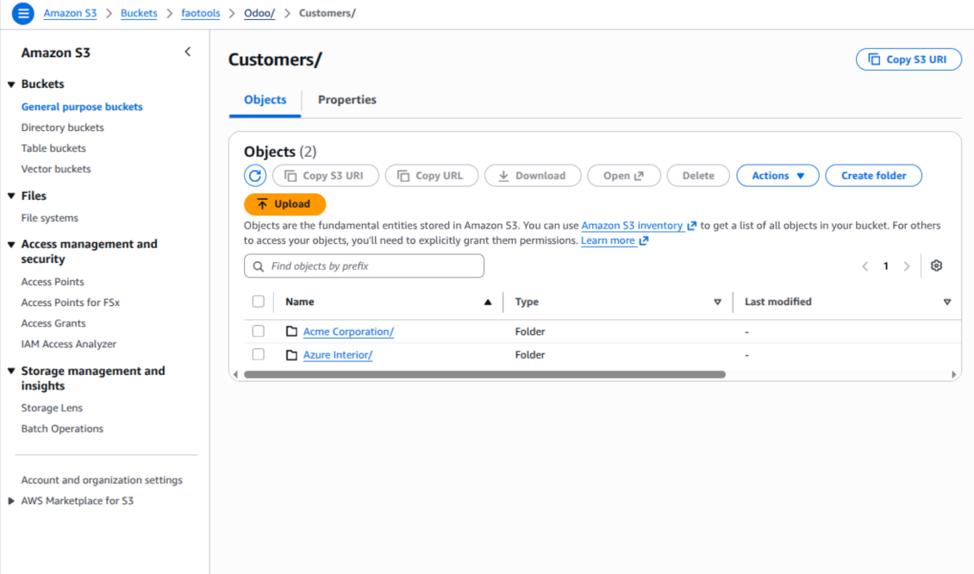The width and height of the screenshot is (974, 574).
Task: Click the Copy URL button
Action: 432,176
